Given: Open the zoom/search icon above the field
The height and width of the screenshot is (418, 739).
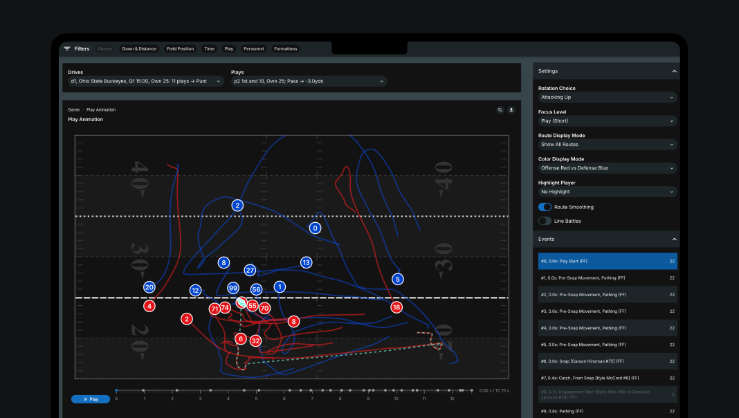Looking at the screenshot, I should click(500, 109).
